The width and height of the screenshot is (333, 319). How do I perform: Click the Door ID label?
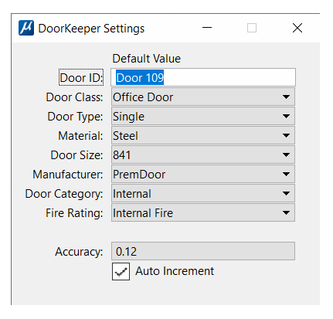tap(81, 77)
